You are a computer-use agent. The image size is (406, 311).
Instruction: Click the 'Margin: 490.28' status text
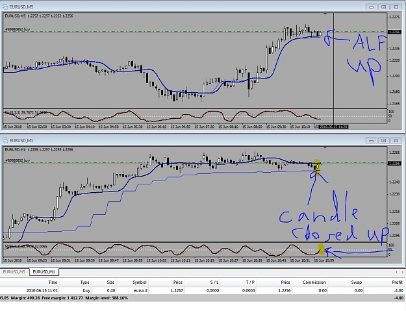tap(25, 298)
